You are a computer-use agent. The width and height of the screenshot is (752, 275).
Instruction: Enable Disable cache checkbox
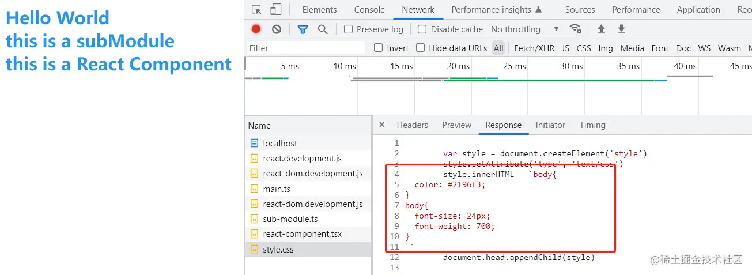pos(422,29)
